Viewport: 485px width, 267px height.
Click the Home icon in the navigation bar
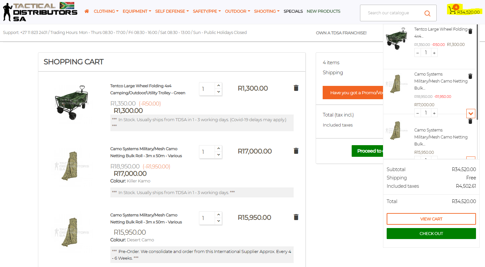(x=87, y=11)
